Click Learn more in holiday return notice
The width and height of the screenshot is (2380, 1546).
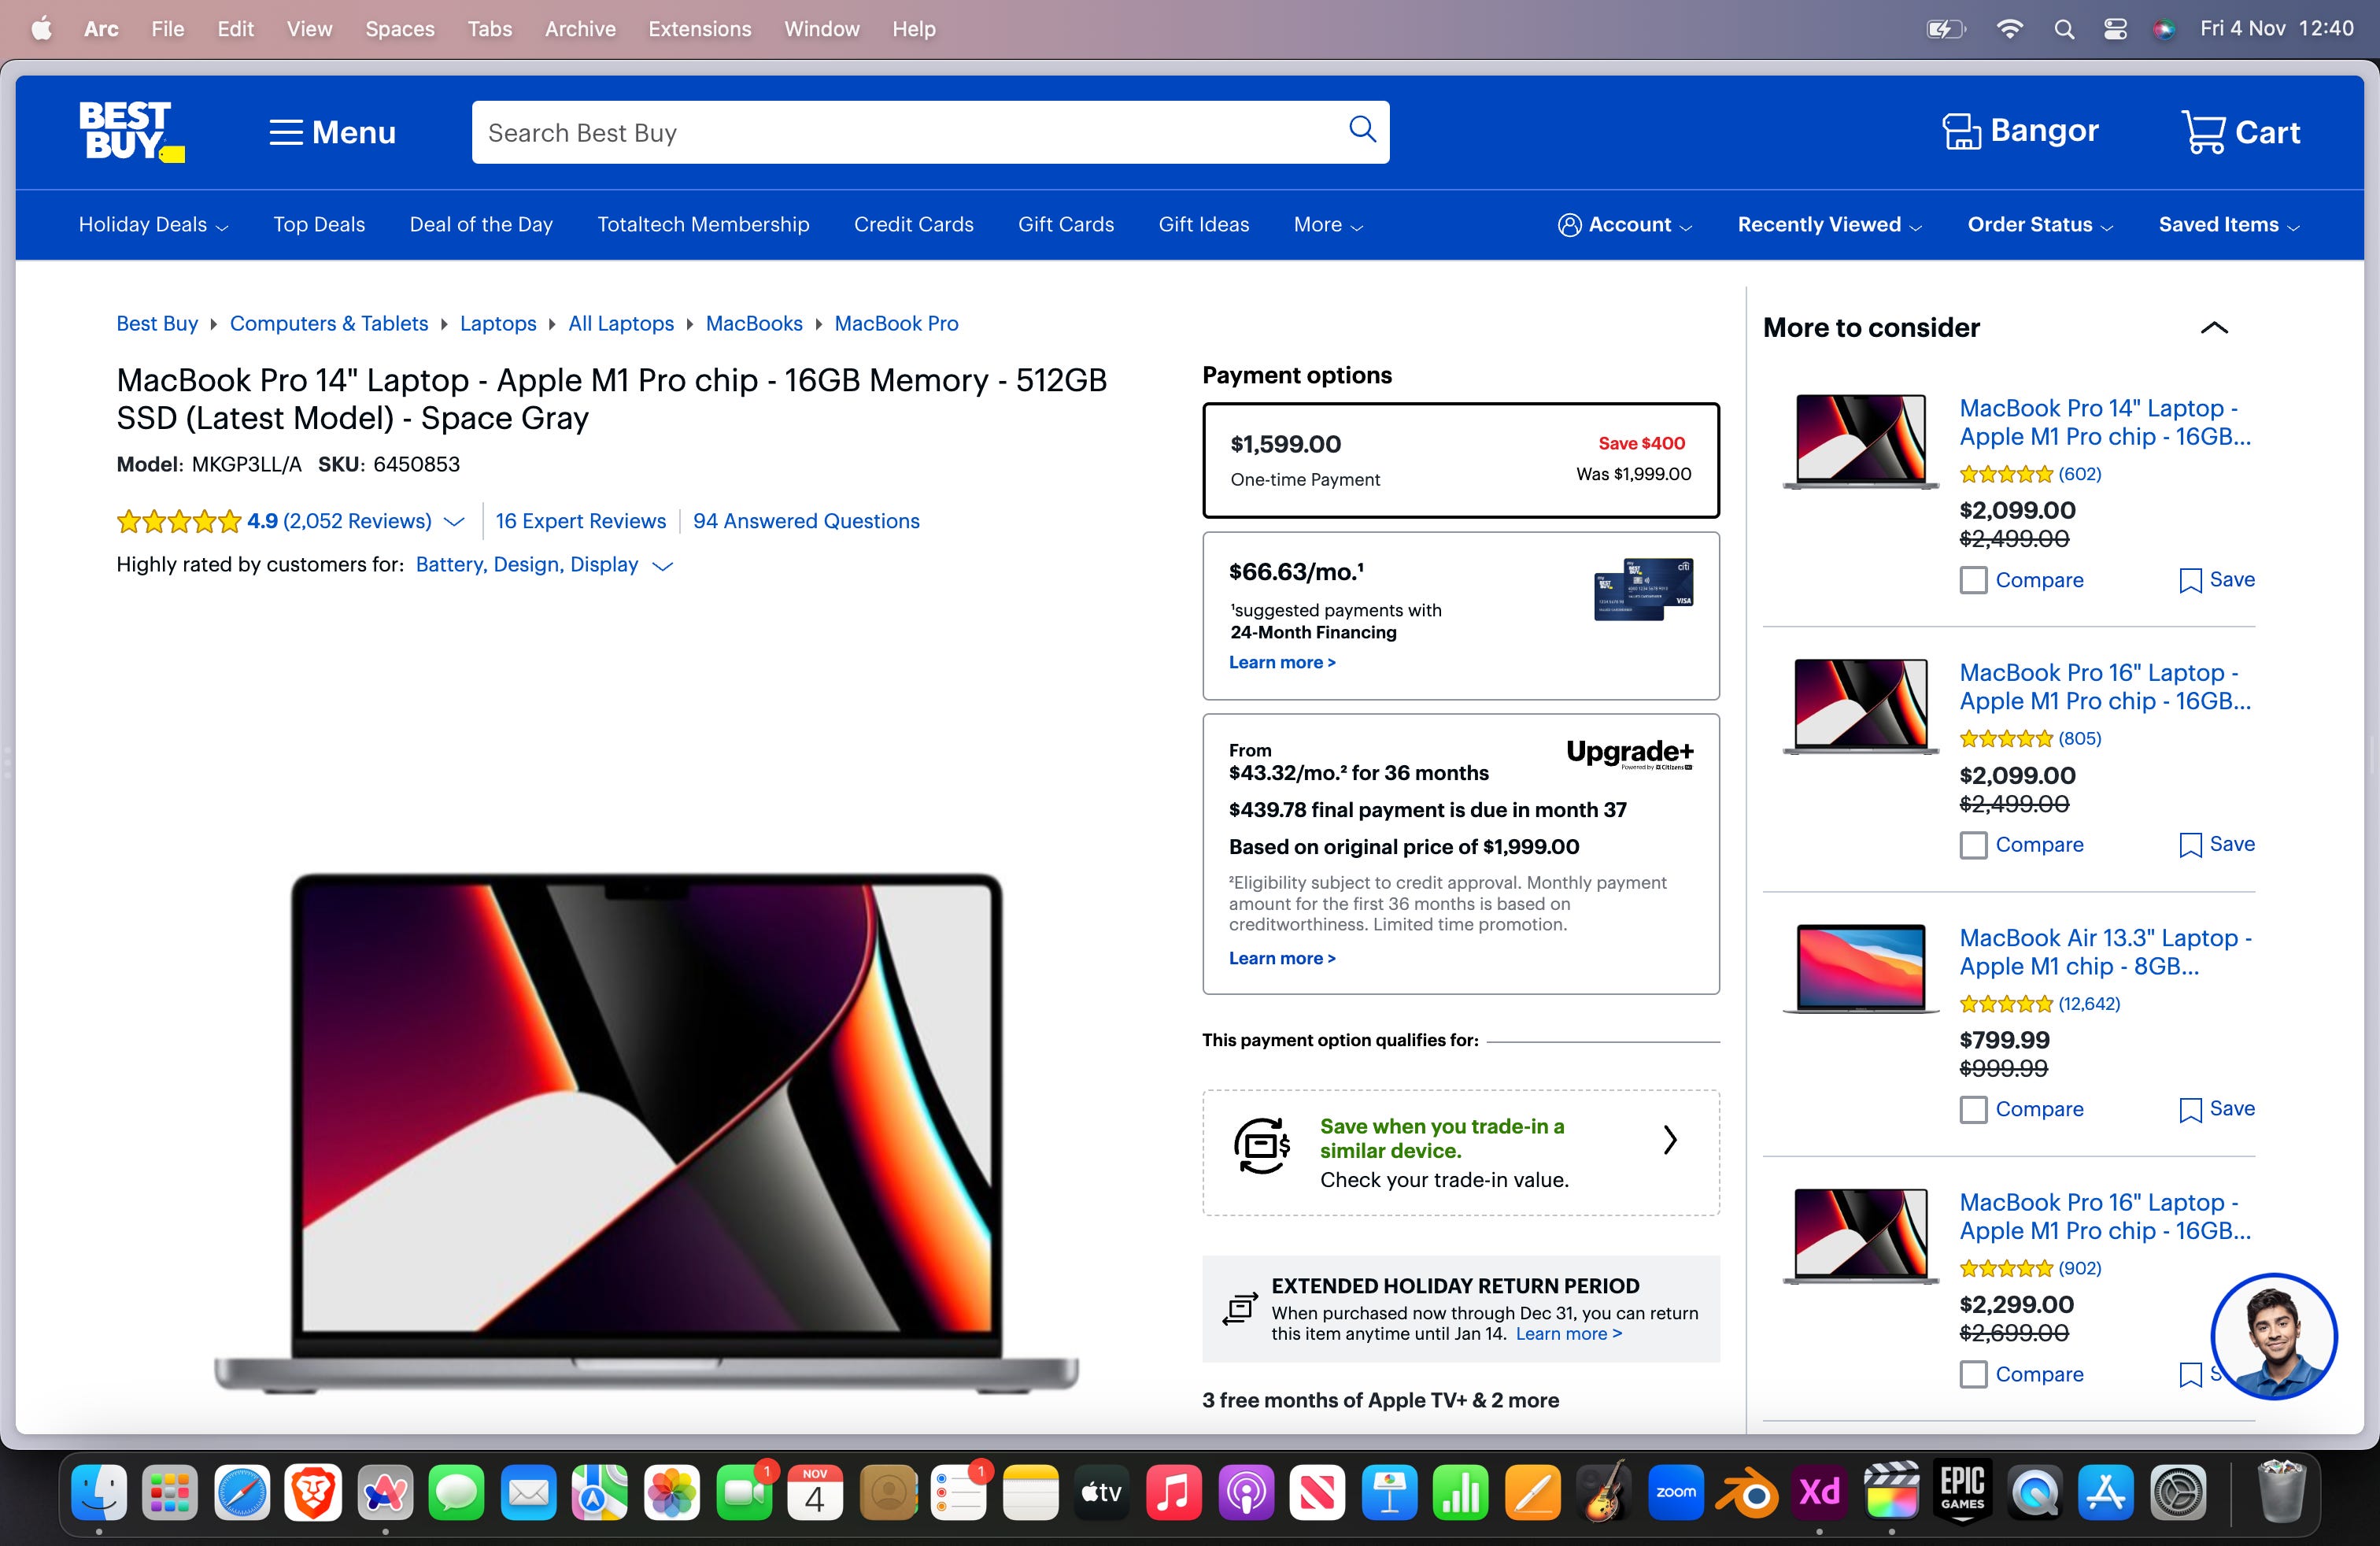click(1568, 1334)
